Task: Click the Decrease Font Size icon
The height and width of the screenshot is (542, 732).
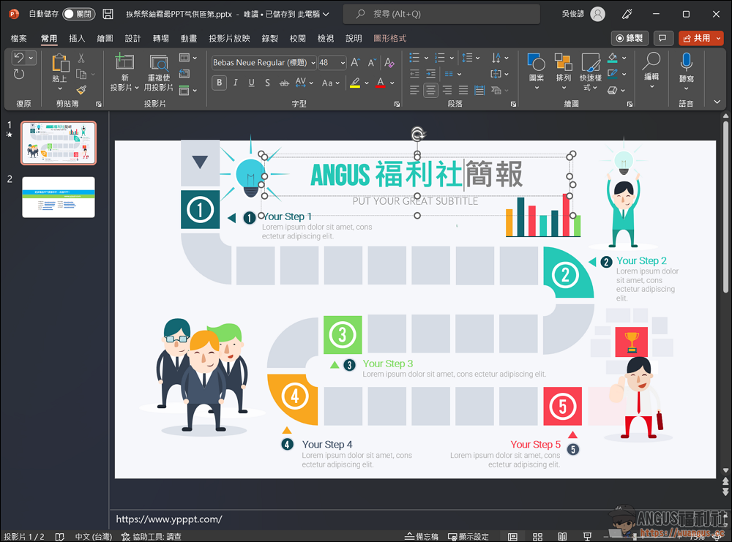Action: pos(372,62)
